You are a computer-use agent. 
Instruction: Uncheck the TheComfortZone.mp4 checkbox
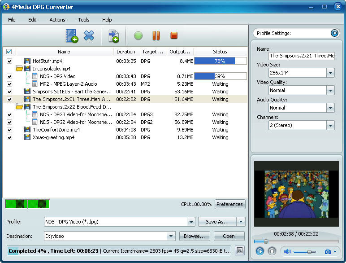9,130
